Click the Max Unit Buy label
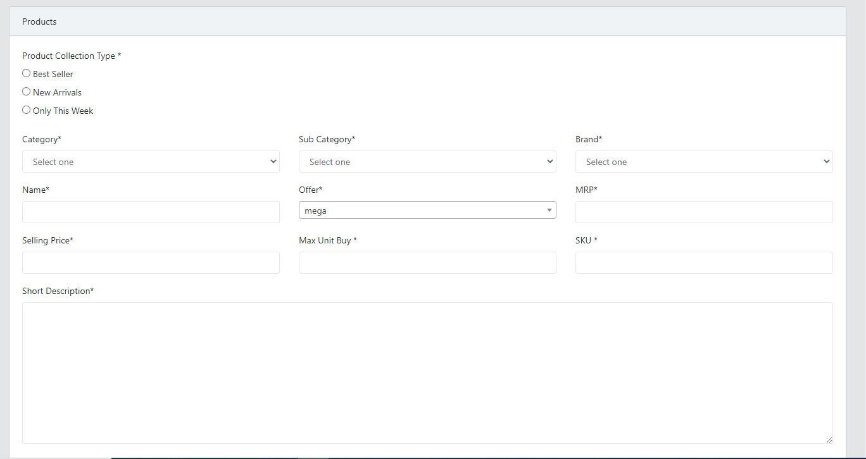 coord(327,240)
